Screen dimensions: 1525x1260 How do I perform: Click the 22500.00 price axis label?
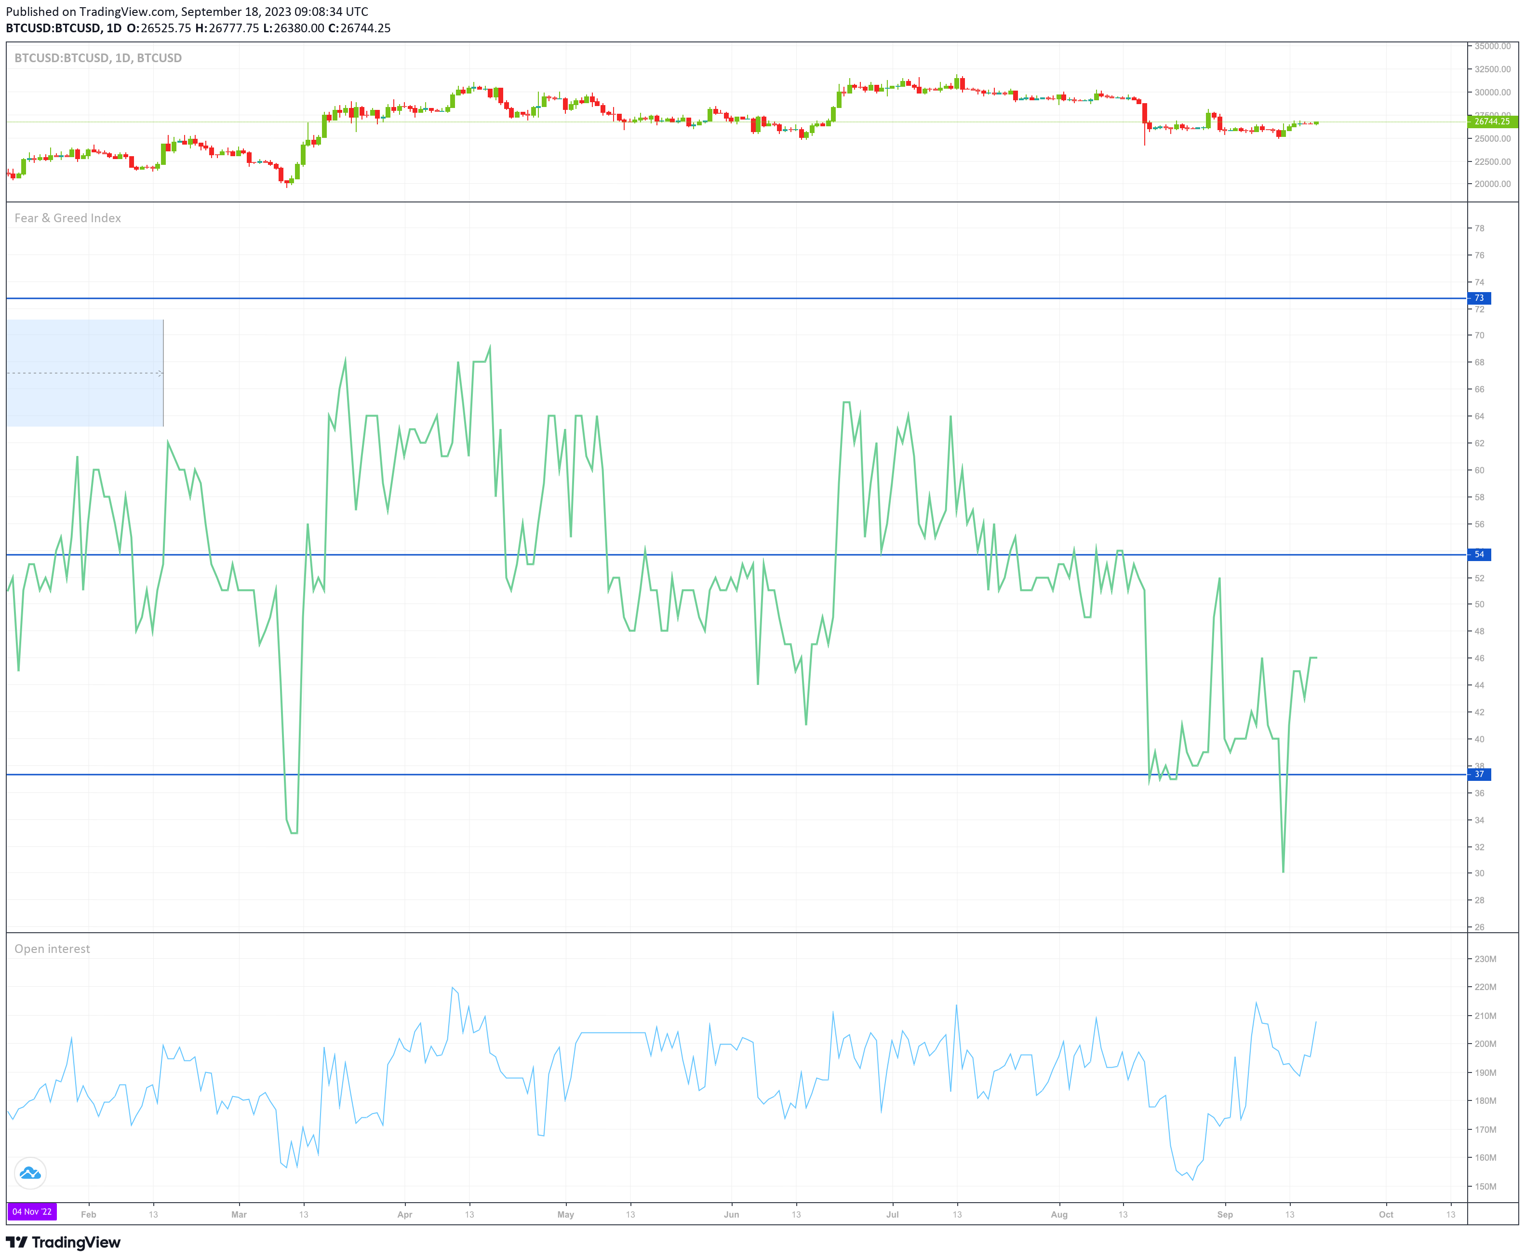coord(1492,162)
